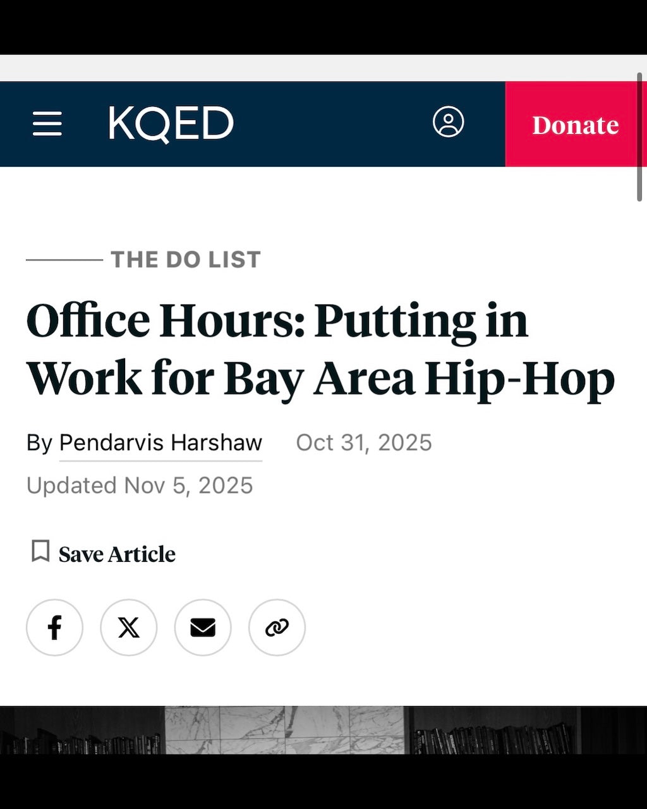Select the Save Article option
The width and height of the screenshot is (647, 809).
(116, 554)
